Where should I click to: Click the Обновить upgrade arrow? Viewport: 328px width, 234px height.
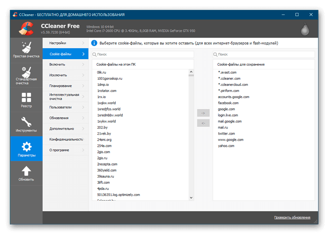click(26, 174)
